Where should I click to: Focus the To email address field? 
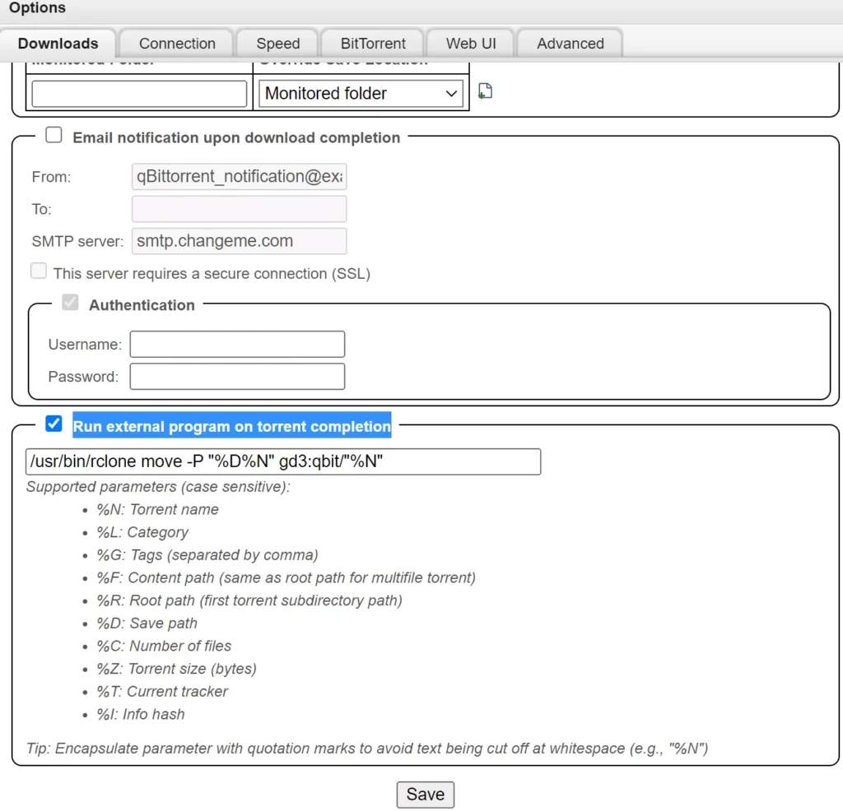239,209
